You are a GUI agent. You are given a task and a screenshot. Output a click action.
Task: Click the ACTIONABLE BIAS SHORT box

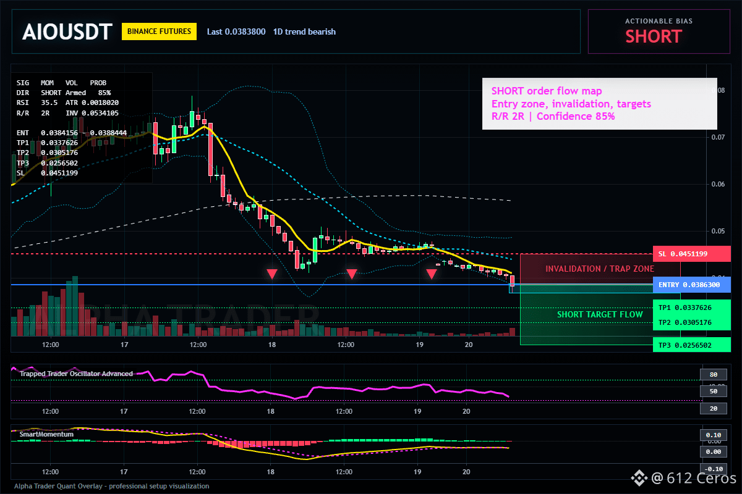click(x=659, y=31)
